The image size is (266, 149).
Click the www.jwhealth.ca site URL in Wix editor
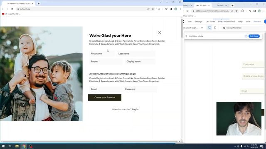(x=234, y=28)
